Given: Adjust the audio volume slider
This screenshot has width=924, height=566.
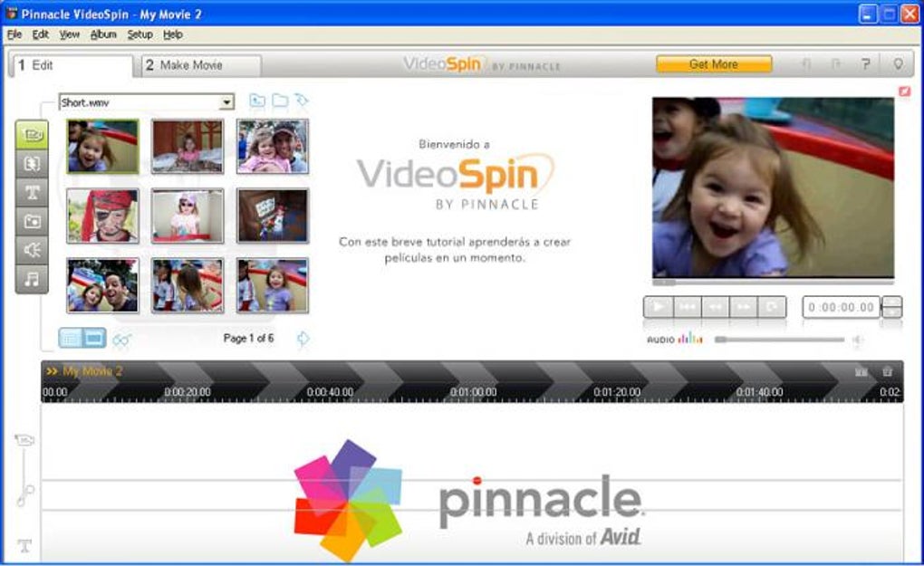Looking at the screenshot, I should click(779, 340).
